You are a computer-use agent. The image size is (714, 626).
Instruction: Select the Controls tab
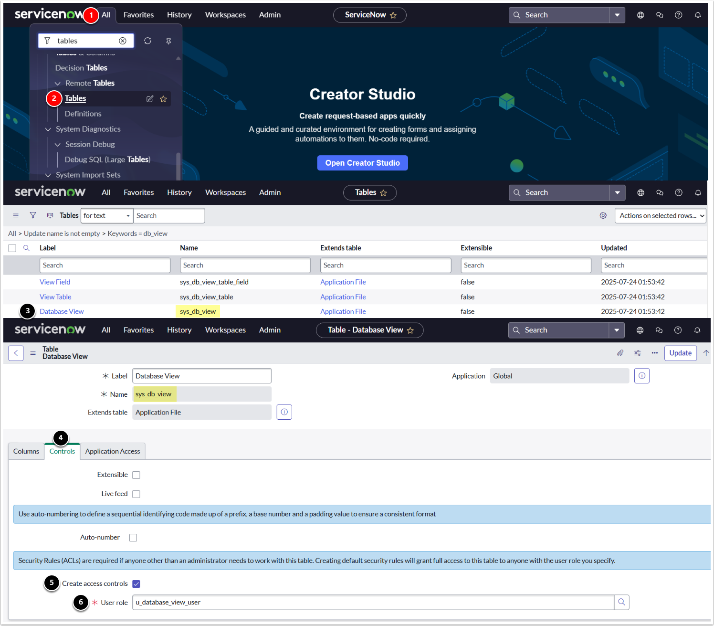tap(62, 451)
